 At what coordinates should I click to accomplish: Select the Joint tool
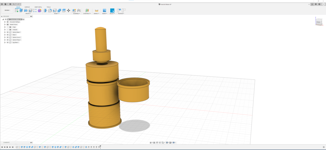coord(79,10)
